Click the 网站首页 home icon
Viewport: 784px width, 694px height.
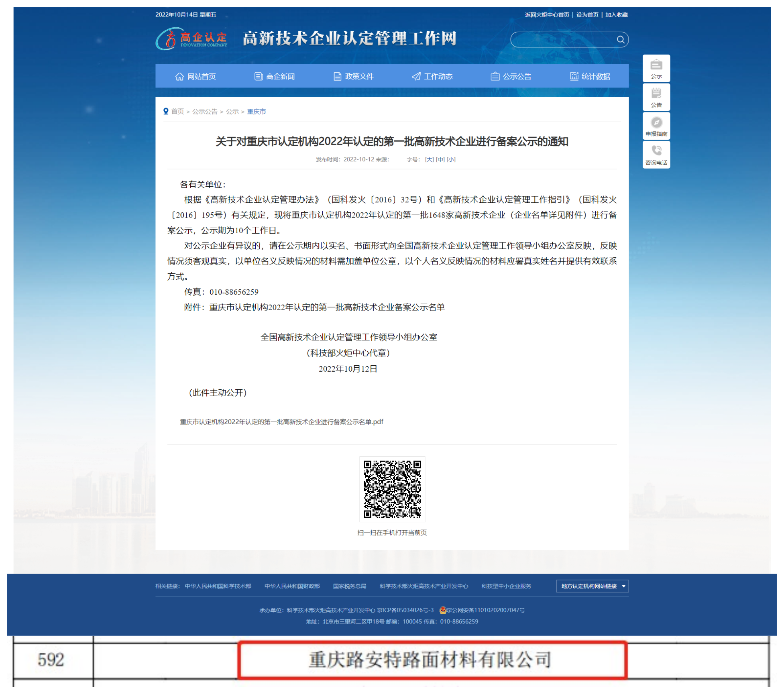point(179,76)
